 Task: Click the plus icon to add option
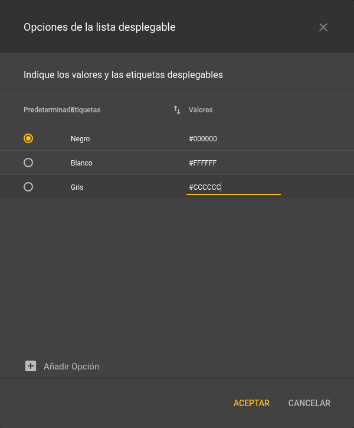coord(31,366)
